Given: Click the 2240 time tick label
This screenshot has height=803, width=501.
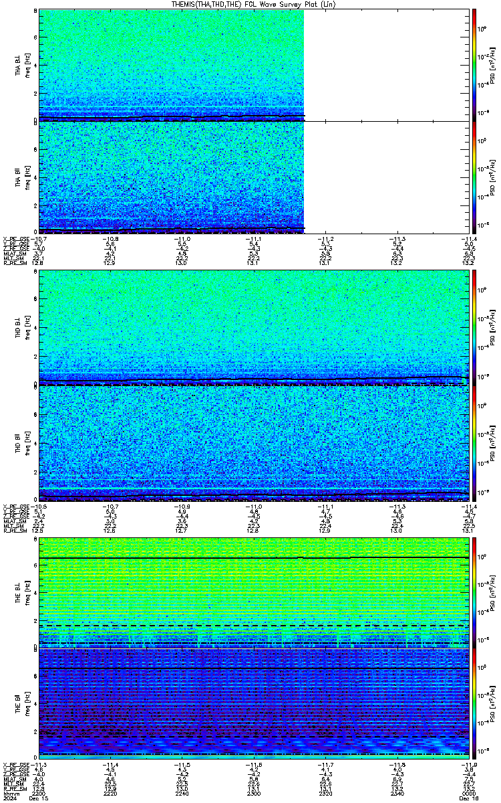Looking at the screenshot, I should [x=182, y=793].
